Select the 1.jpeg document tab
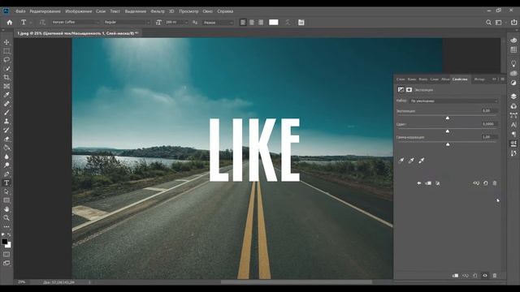 click(78, 33)
